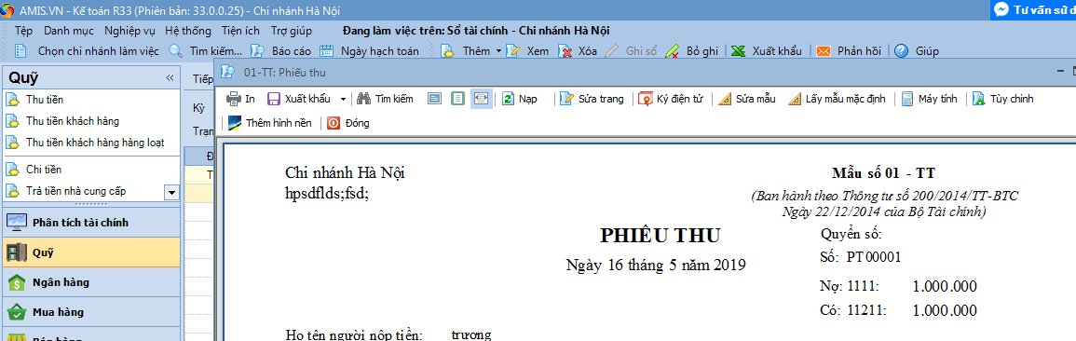
Task: Click the PT00001 voucher number
Action: pyautogui.click(x=874, y=257)
